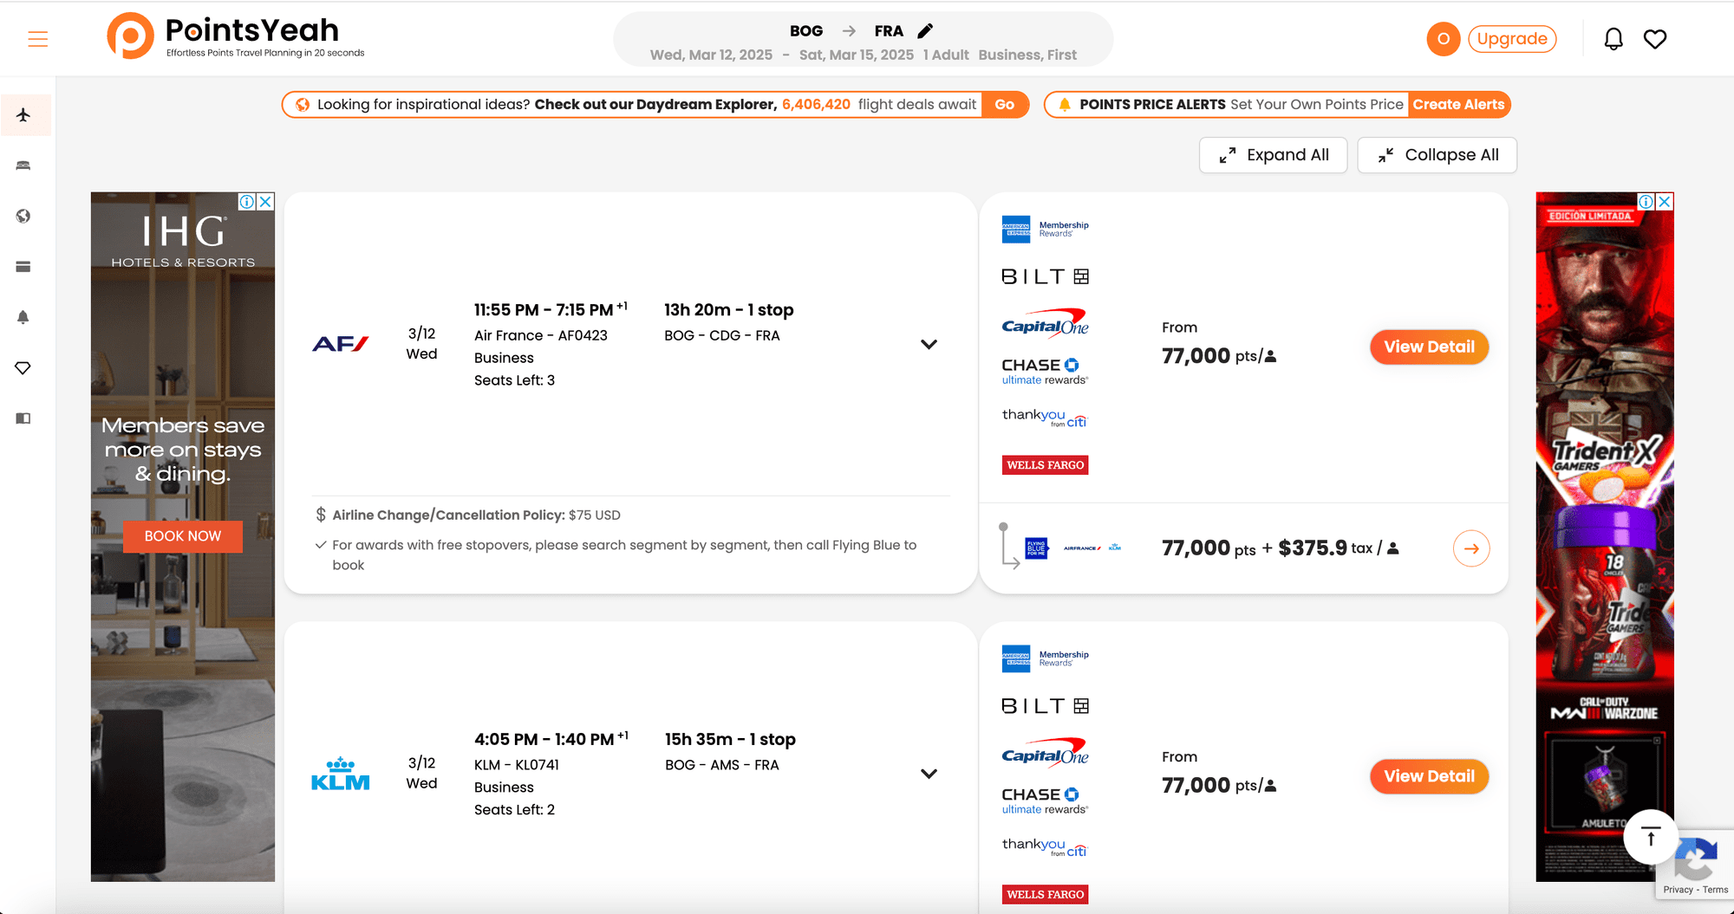Click '77,000 pts + $375.9 tax' price

point(1280,548)
